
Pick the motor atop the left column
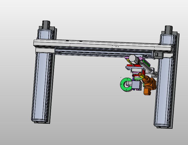[x=46, y=25]
